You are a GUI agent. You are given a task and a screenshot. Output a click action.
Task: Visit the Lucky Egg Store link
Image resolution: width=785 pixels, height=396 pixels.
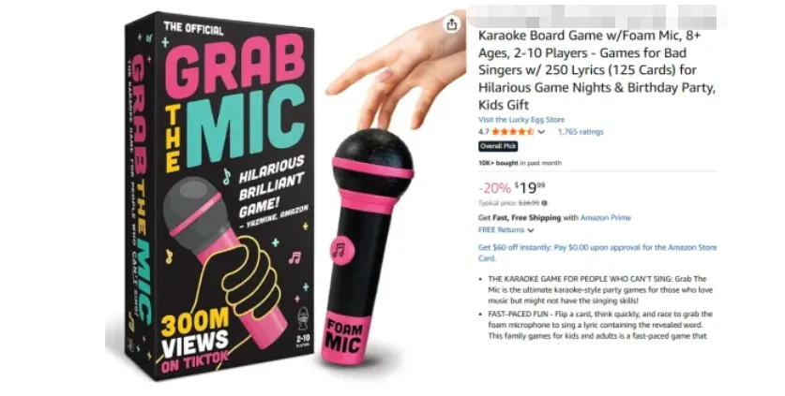(521, 120)
